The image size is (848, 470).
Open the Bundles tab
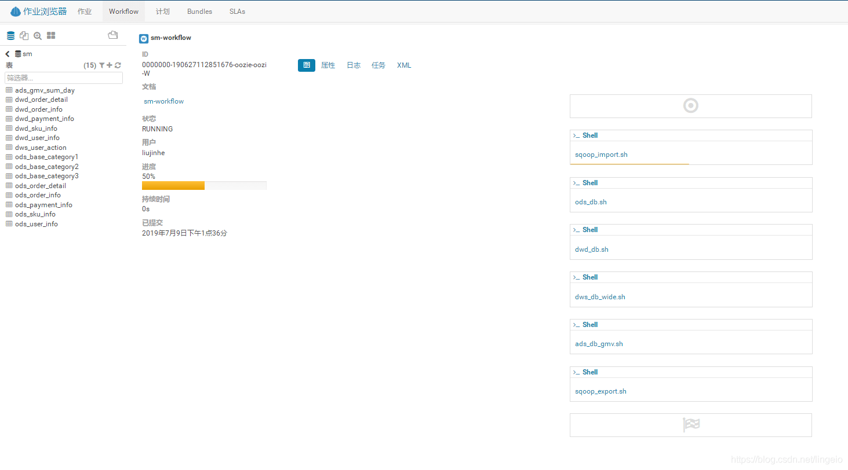(199, 12)
